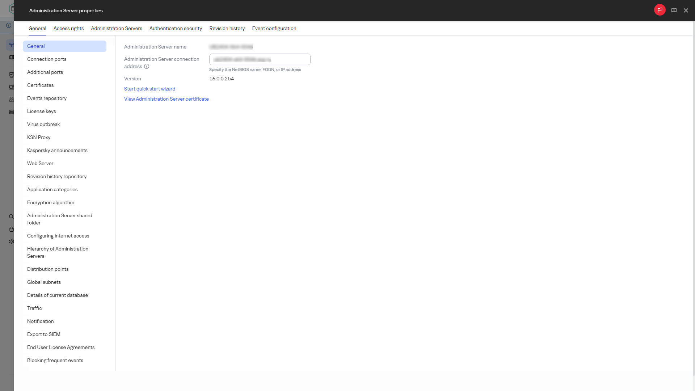Click Start quick start wizard link
The height and width of the screenshot is (391, 695).
pyautogui.click(x=149, y=89)
